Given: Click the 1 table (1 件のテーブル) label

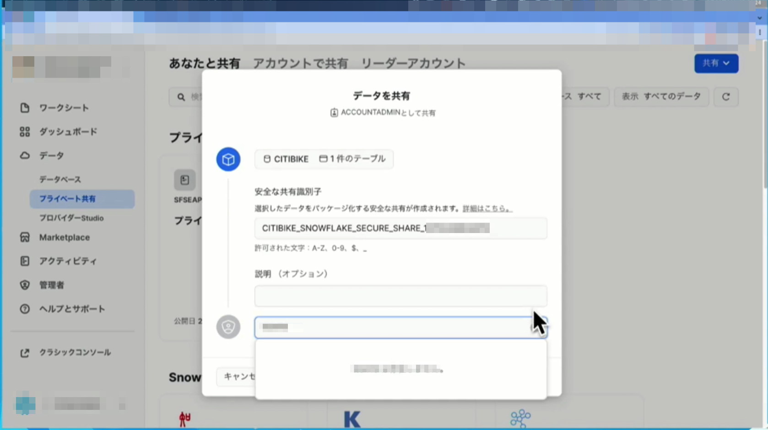Looking at the screenshot, I should click(x=352, y=159).
